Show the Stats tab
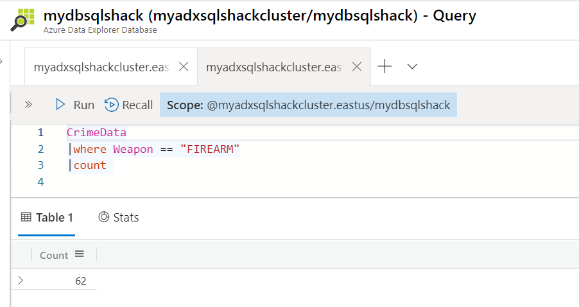 tap(119, 218)
